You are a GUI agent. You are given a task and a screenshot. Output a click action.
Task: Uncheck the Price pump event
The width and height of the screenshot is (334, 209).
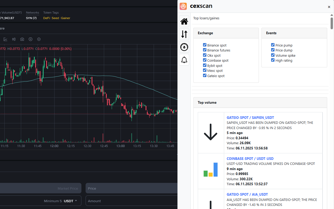pyautogui.click(x=273, y=45)
